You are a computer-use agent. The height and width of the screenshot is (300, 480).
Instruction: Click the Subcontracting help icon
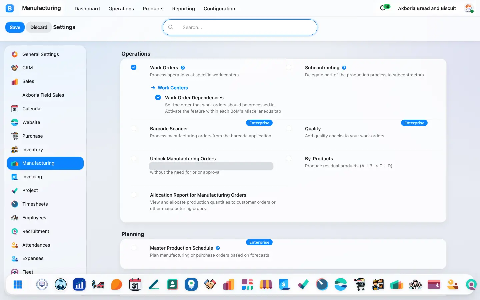click(x=344, y=68)
